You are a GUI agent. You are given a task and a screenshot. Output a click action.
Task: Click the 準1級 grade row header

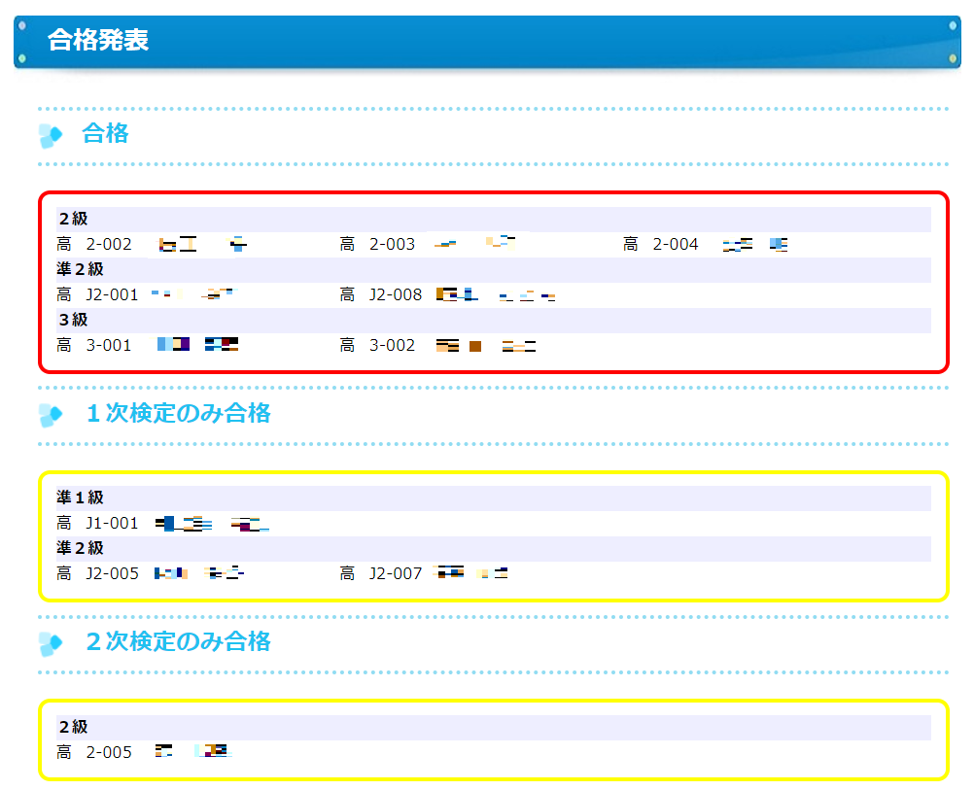[x=80, y=498]
